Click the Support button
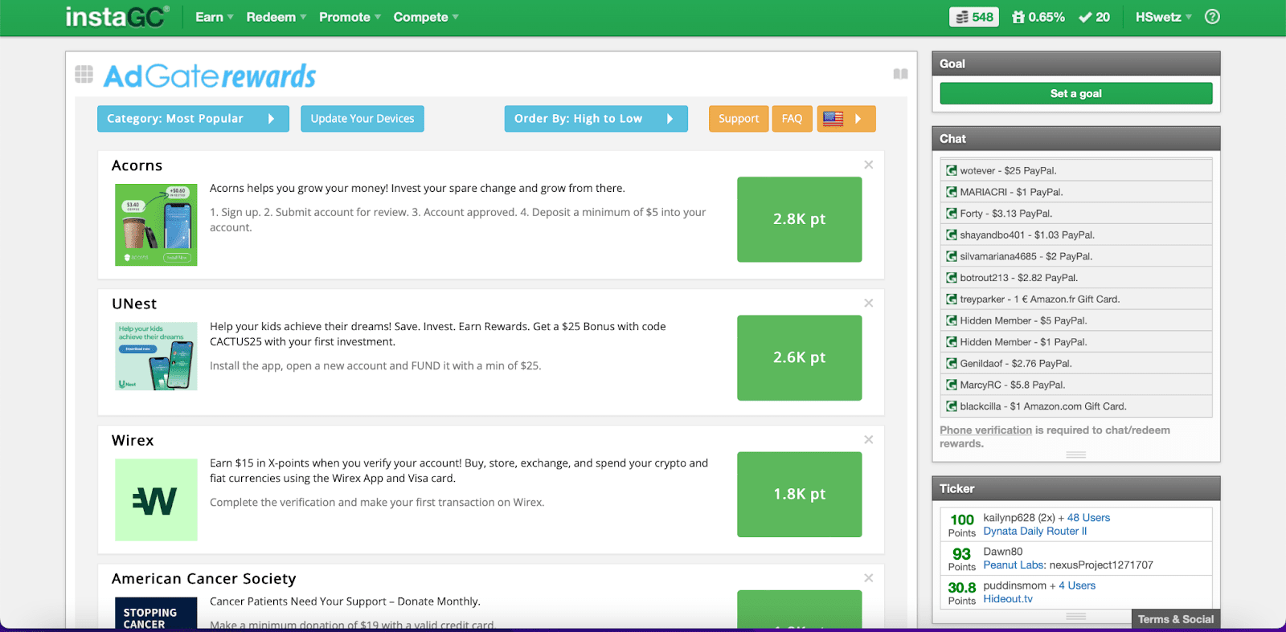 (x=739, y=119)
